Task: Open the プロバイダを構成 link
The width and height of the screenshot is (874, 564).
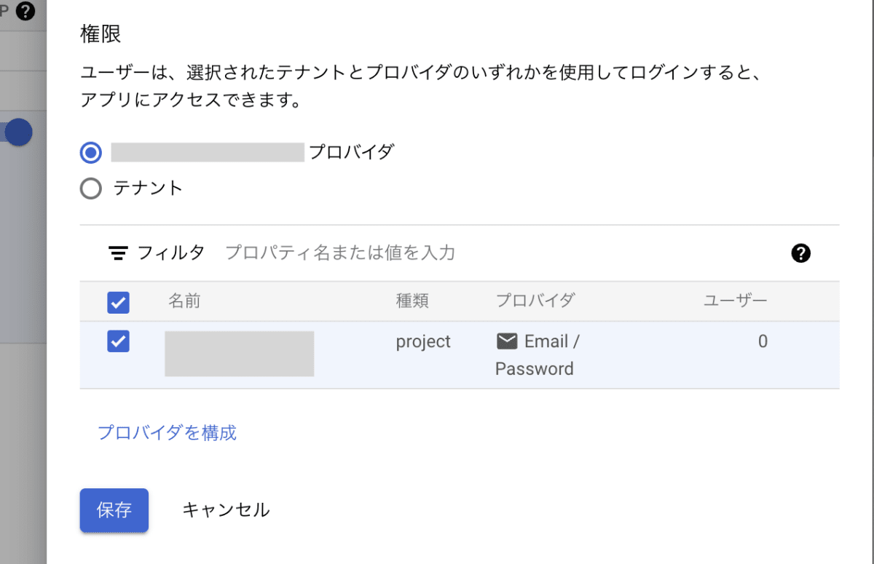Action: click(x=167, y=433)
